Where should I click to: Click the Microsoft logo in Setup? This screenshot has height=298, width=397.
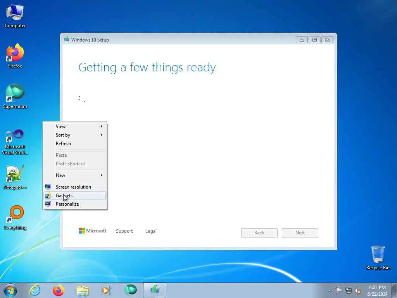[93, 230]
